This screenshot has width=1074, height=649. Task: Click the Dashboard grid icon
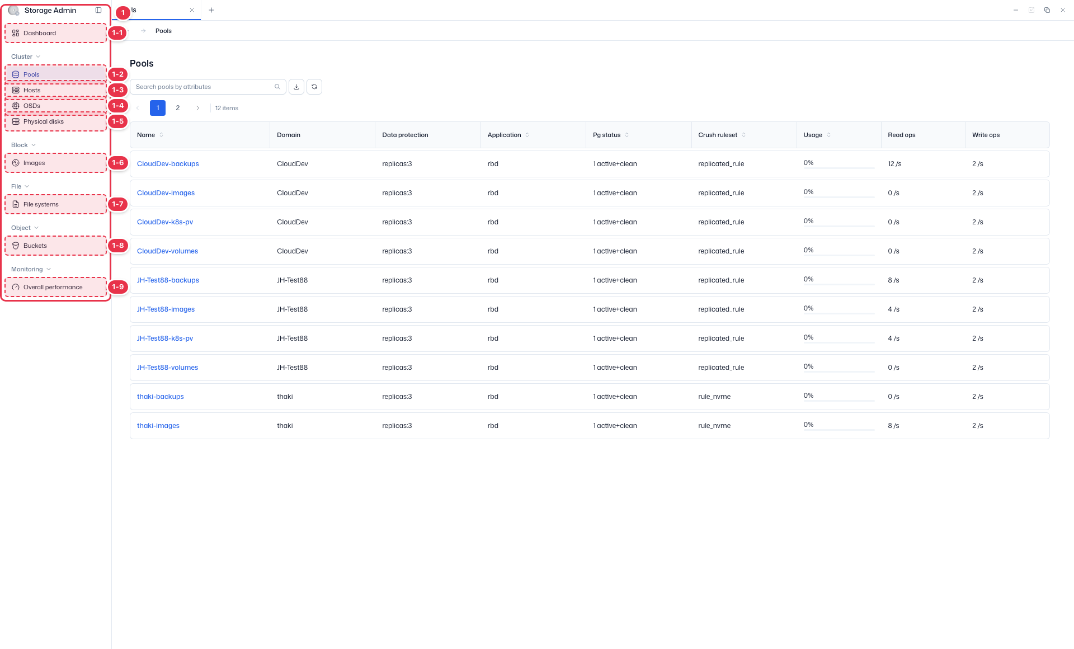point(16,33)
